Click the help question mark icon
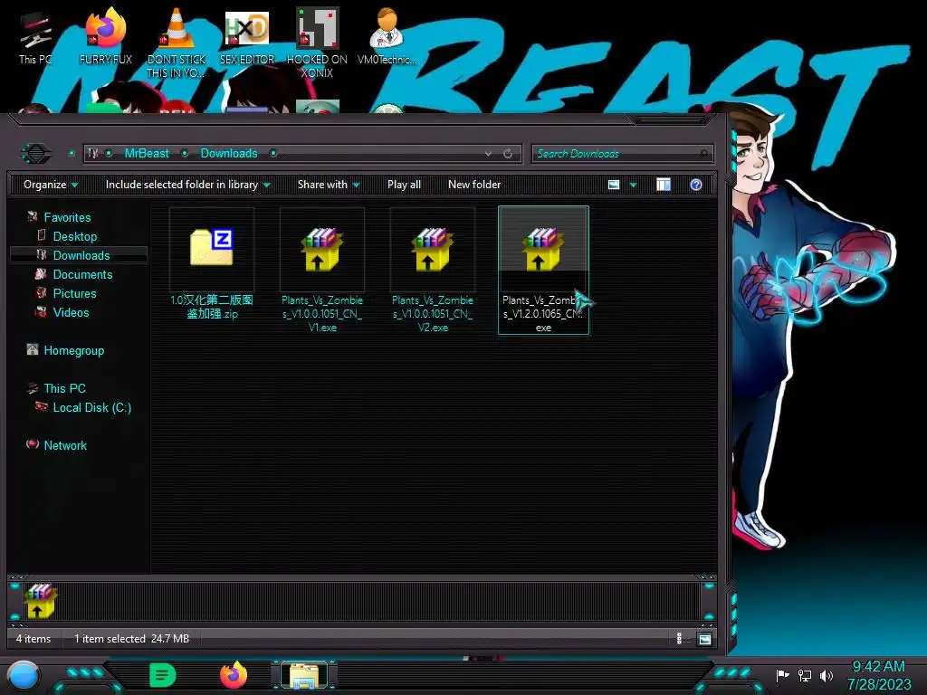Viewport: 927px width, 695px height. [x=696, y=185]
